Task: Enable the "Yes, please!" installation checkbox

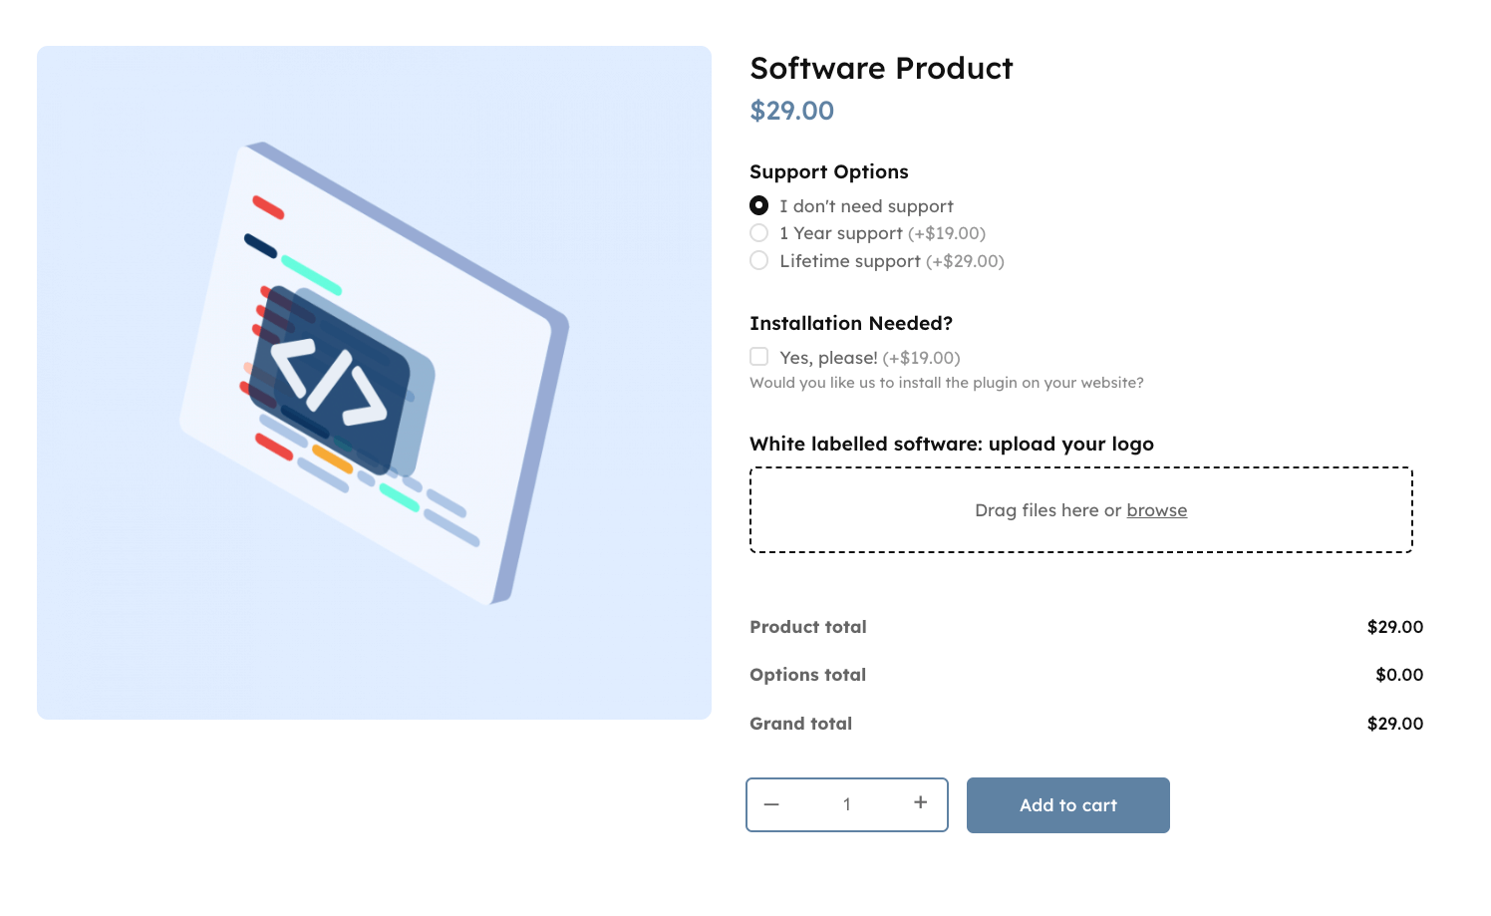Action: [758, 356]
